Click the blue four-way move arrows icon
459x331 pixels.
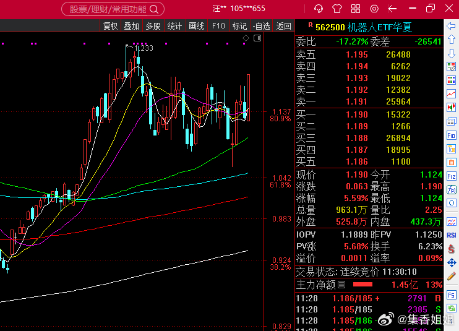[451, 262]
